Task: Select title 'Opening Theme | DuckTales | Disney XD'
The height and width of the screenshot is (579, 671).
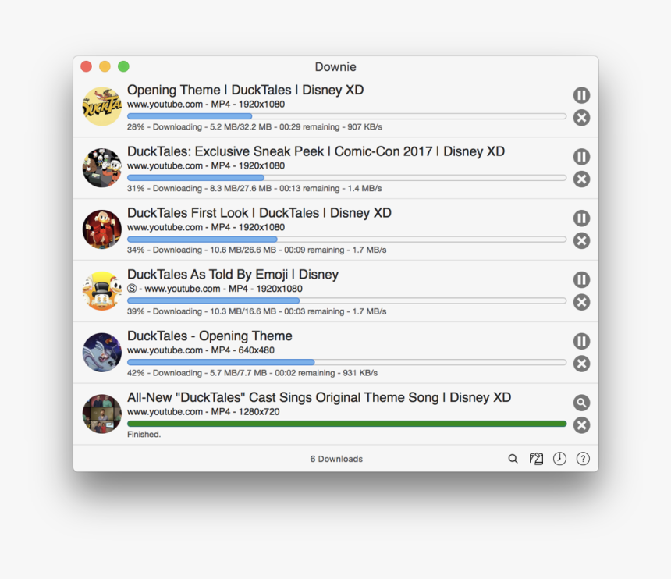Action: coord(245,90)
